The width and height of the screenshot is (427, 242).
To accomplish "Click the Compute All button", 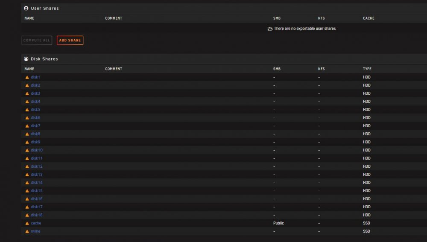I will click(x=36, y=40).
